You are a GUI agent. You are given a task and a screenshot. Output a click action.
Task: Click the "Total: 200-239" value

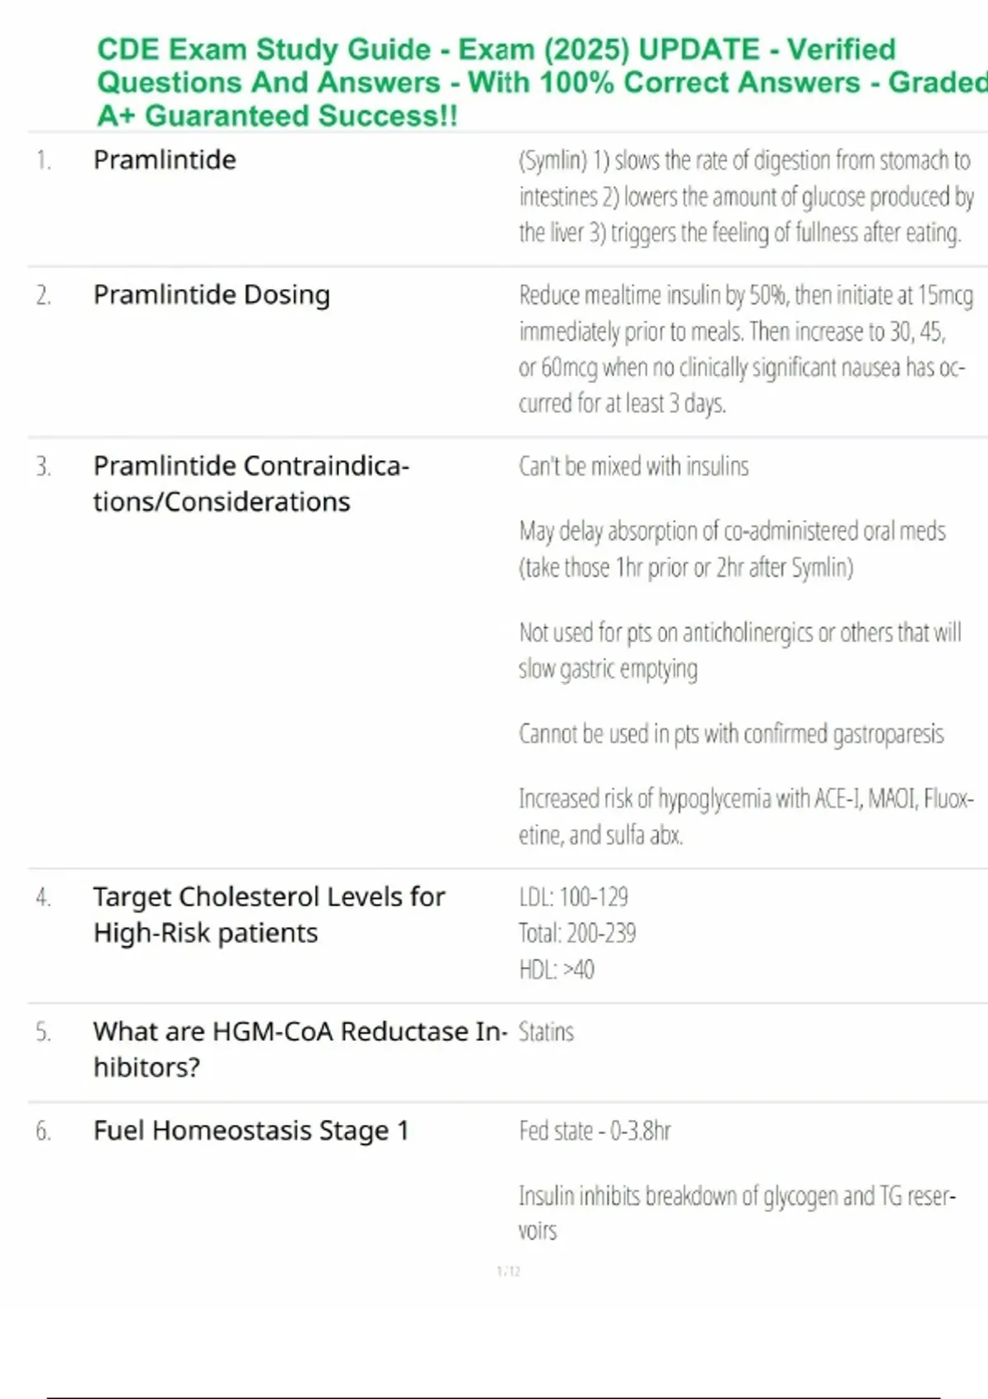pos(577,933)
